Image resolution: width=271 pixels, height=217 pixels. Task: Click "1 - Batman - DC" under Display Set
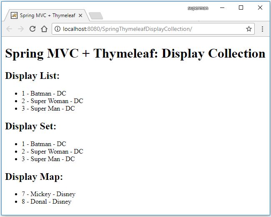point(44,144)
